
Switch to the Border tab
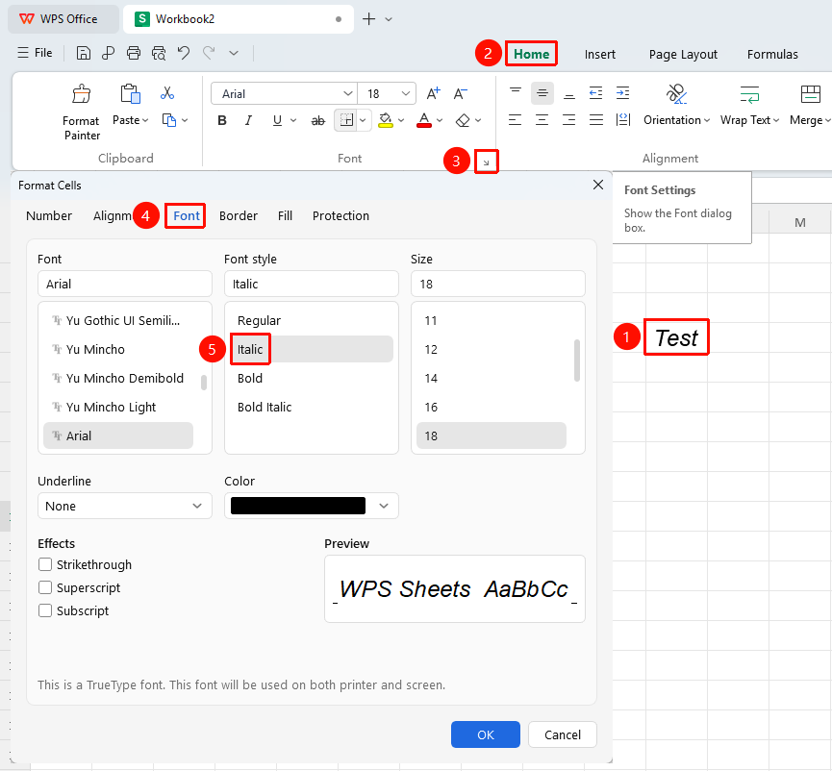tap(239, 215)
